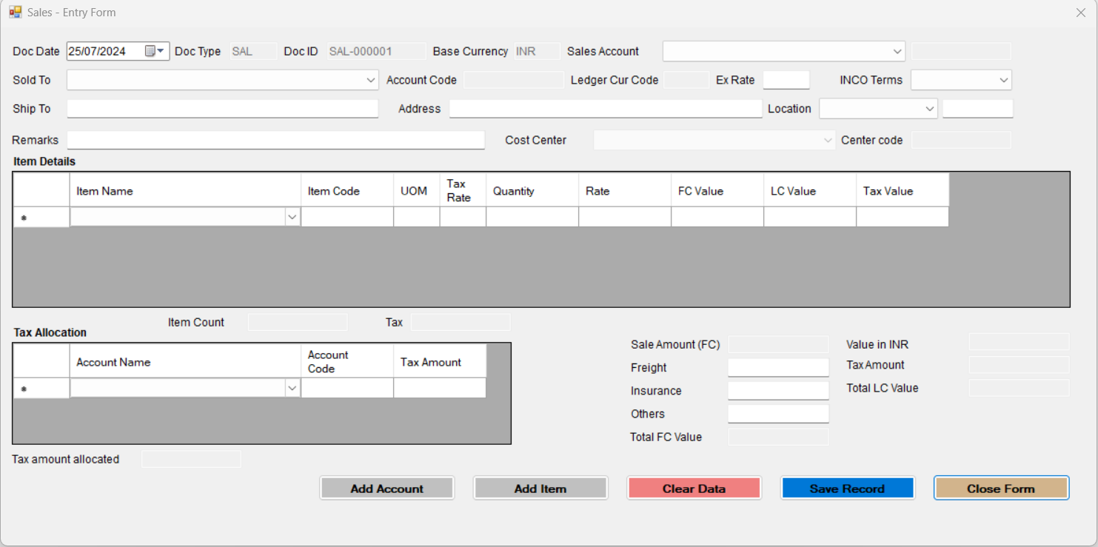Click the Sales Entry Form title icon

click(15, 13)
